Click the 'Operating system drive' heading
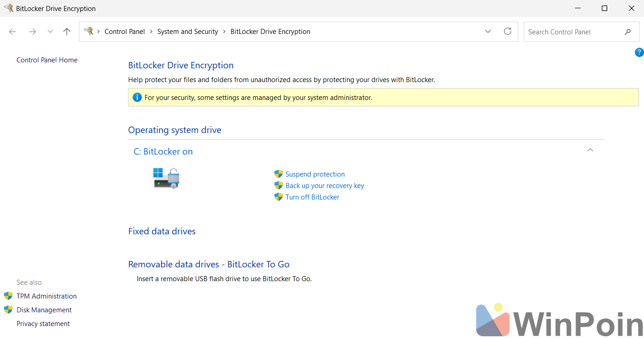The image size is (644, 338). (x=174, y=130)
